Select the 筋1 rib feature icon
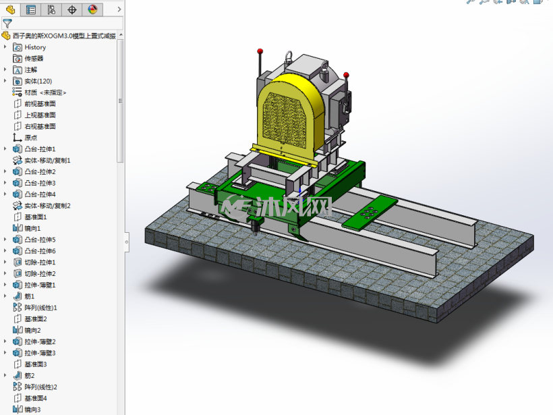Screen dimensions: 553x415 point(18,296)
